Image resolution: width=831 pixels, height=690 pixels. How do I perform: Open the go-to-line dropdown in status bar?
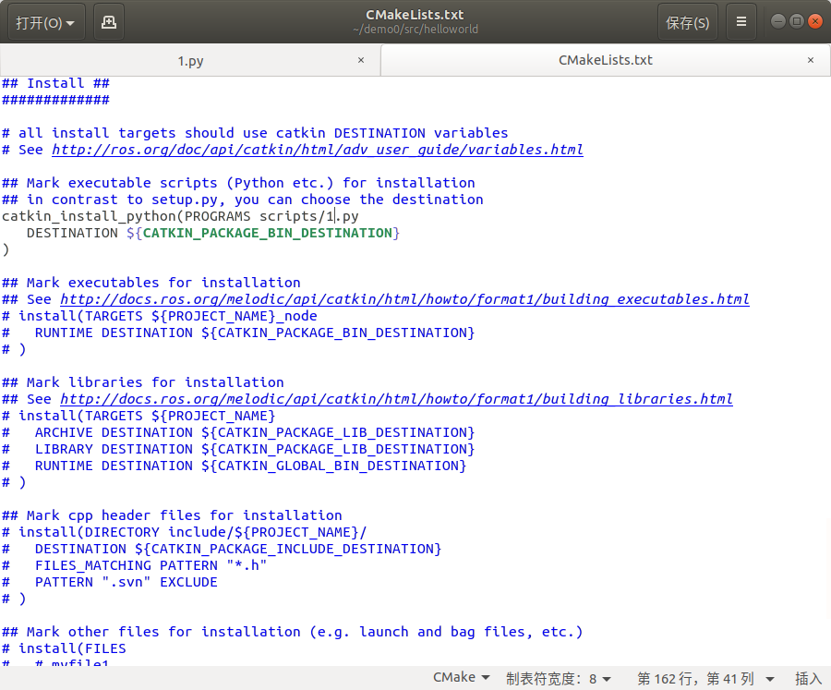705,677
